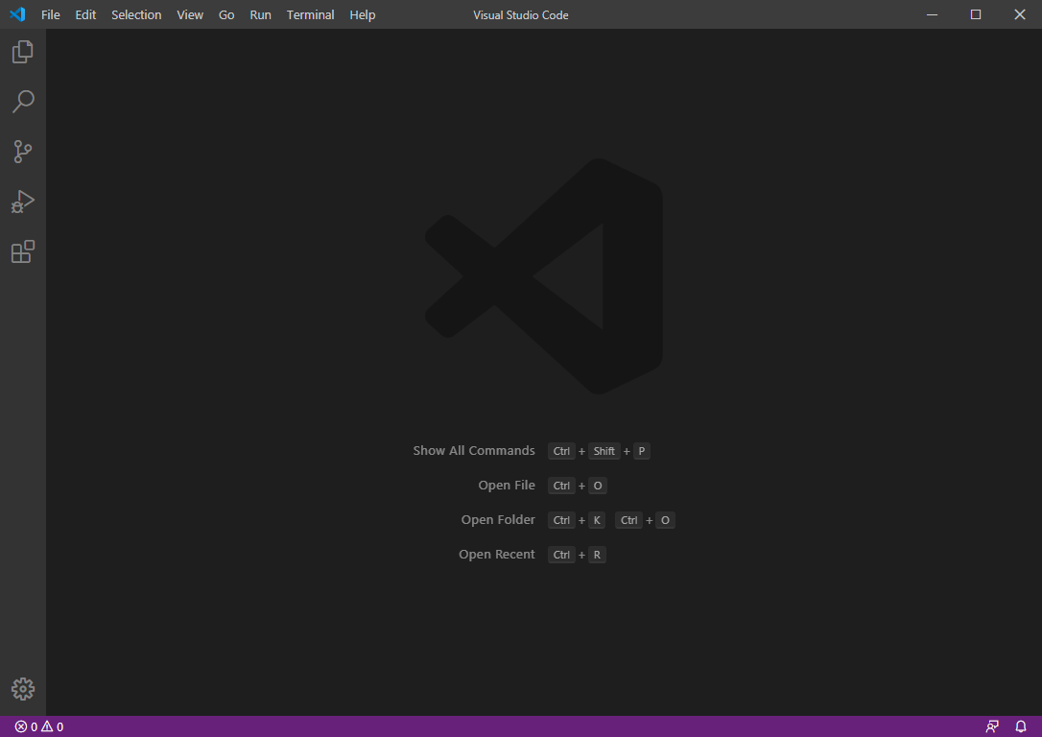Open the Selection menu
The width and height of the screenshot is (1042, 737).
136,14
